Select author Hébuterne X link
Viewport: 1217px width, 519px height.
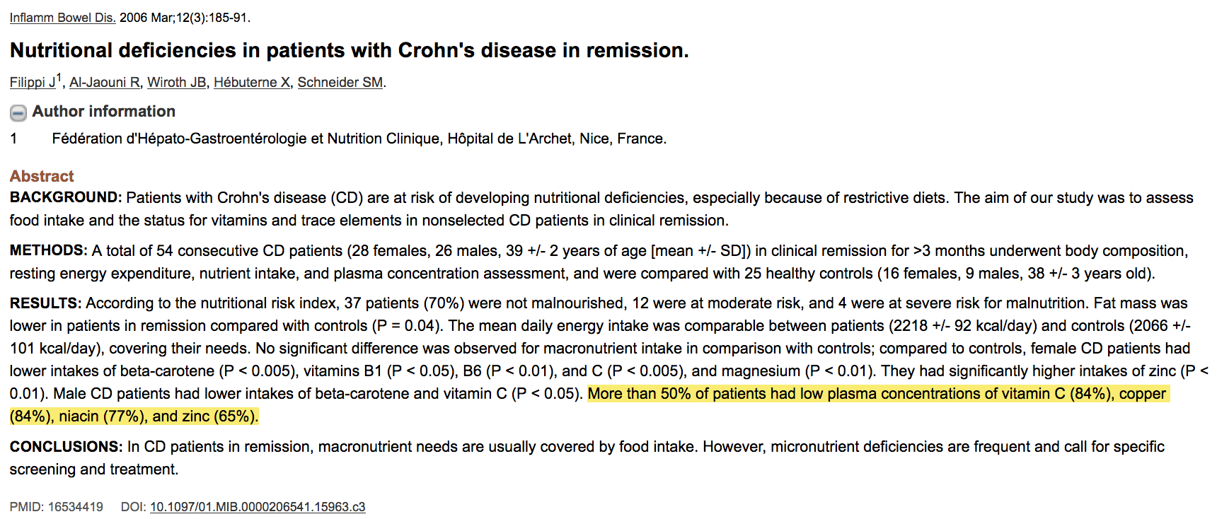pos(251,83)
